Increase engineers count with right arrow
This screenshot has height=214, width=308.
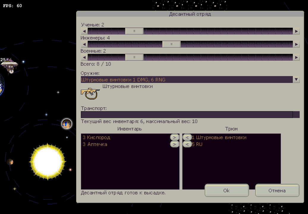tap(296, 44)
